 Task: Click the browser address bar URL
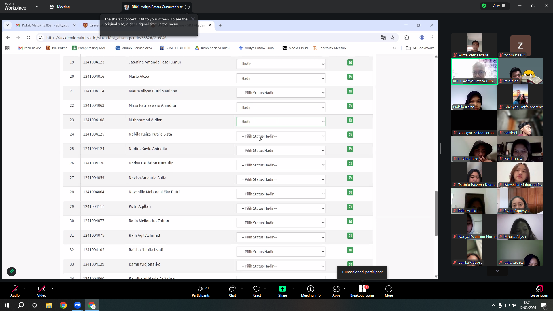click(x=106, y=38)
